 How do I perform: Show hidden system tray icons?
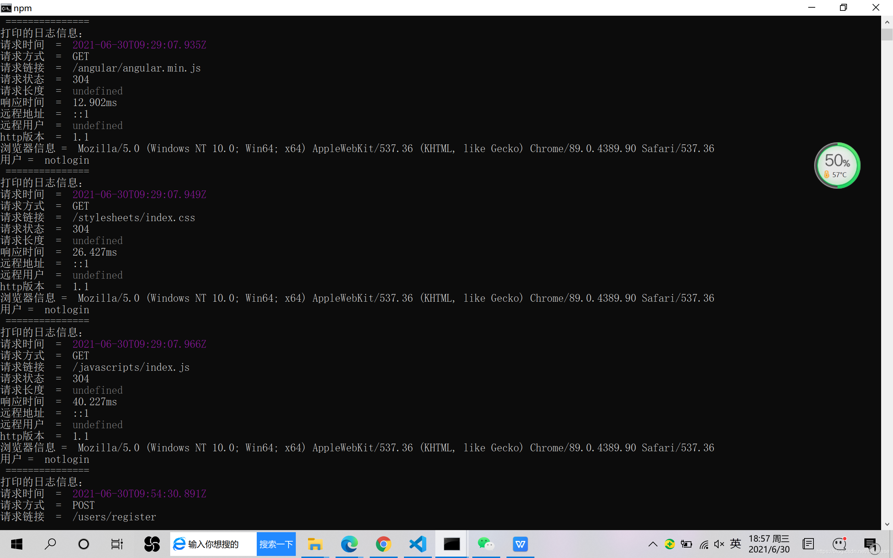coord(653,544)
